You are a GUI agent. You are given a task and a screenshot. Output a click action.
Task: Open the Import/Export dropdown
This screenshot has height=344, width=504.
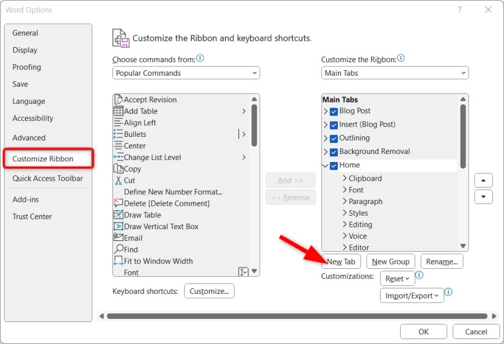point(412,296)
